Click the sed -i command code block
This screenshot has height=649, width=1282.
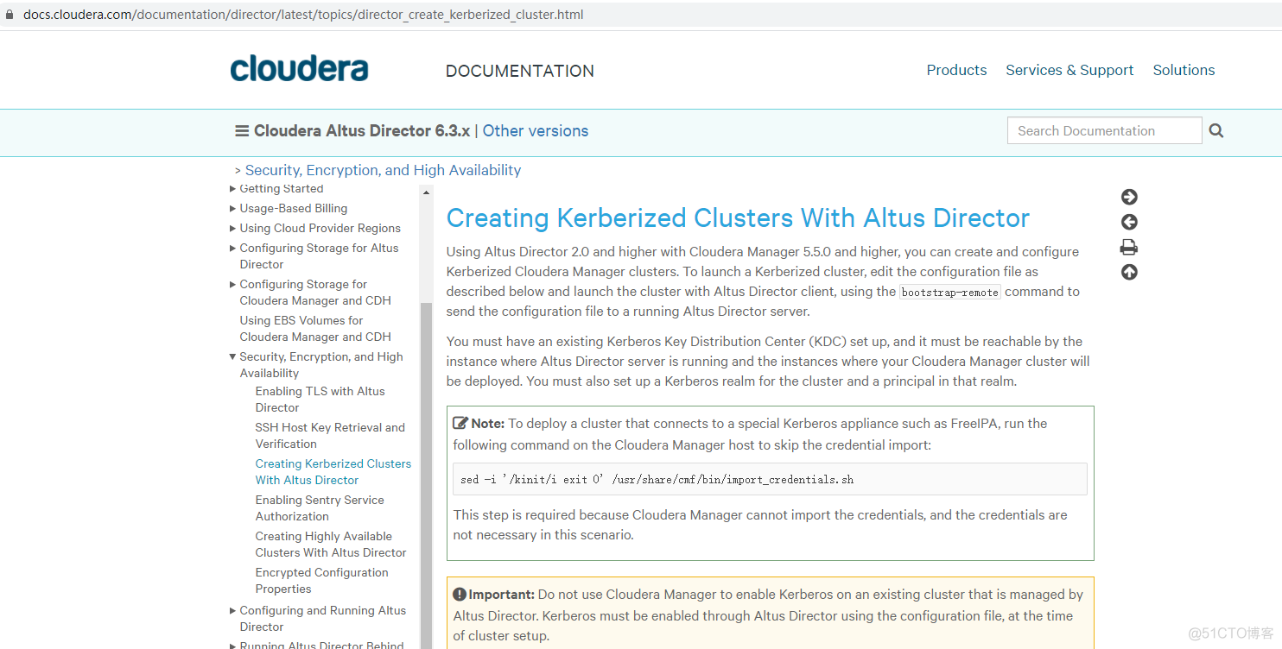pyautogui.click(x=770, y=479)
